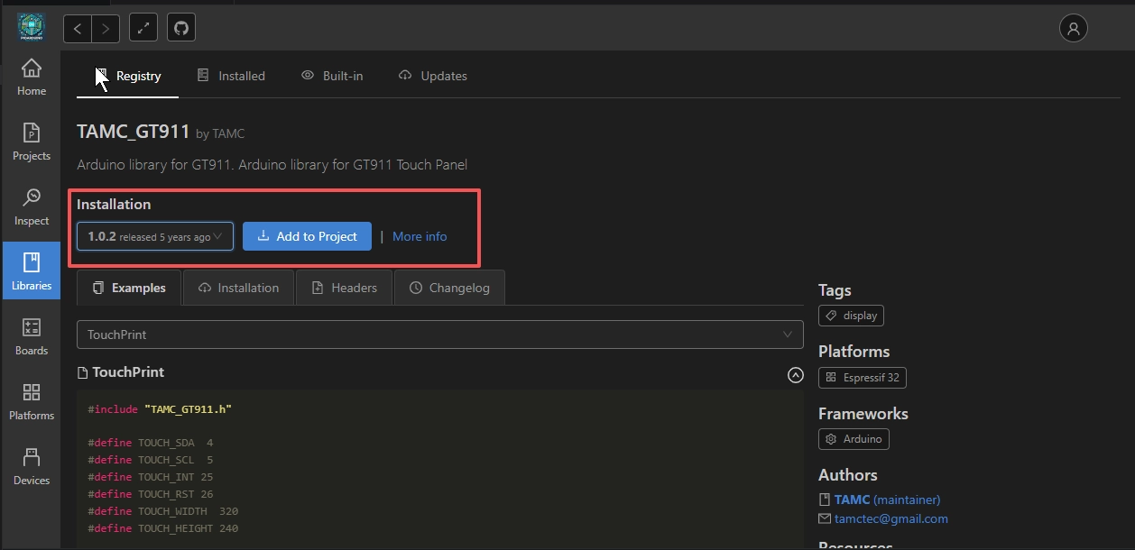This screenshot has width=1135, height=550.
Task: Click the Espressif 32 platform tag
Action: (x=862, y=377)
